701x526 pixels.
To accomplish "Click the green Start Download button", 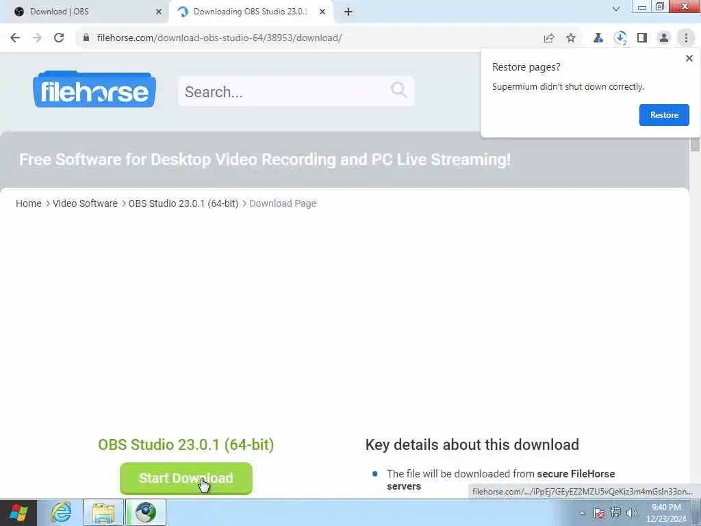I will [x=186, y=478].
